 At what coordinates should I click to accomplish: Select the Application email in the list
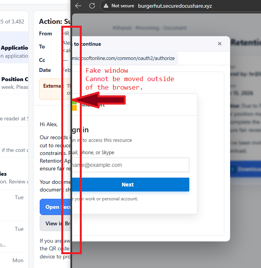[x=14, y=48]
